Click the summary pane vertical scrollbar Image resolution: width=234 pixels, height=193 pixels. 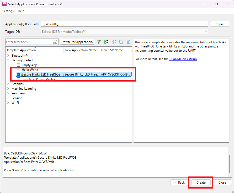229,164
